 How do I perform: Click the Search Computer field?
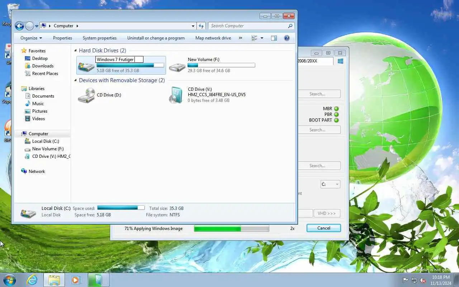tap(251, 26)
